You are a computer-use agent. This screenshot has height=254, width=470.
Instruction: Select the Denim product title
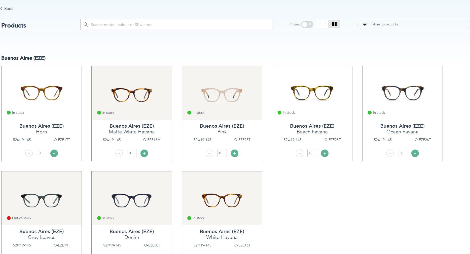(x=132, y=231)
